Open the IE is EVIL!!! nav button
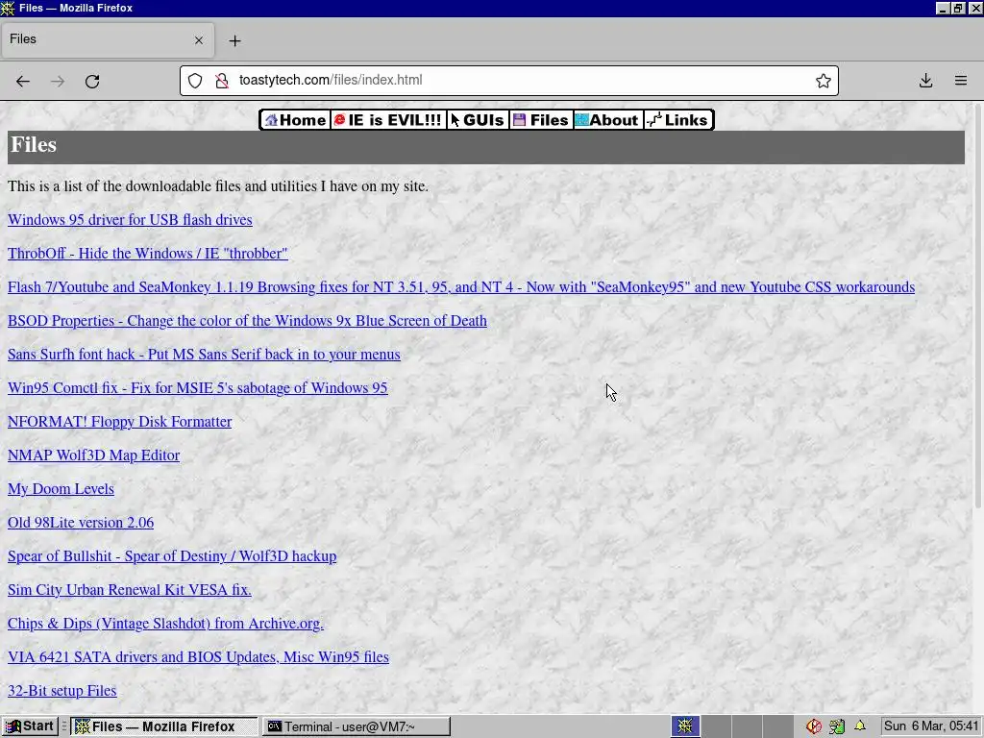The height and width of the screenshot is (738, 984). 388,120
